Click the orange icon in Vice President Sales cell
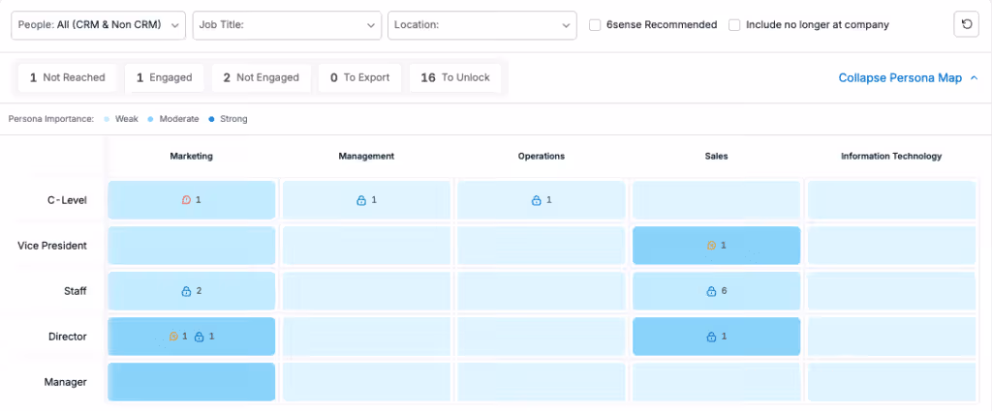Image resolution: width=992 pixels, height=411 pixels. (x=711, y=246)
